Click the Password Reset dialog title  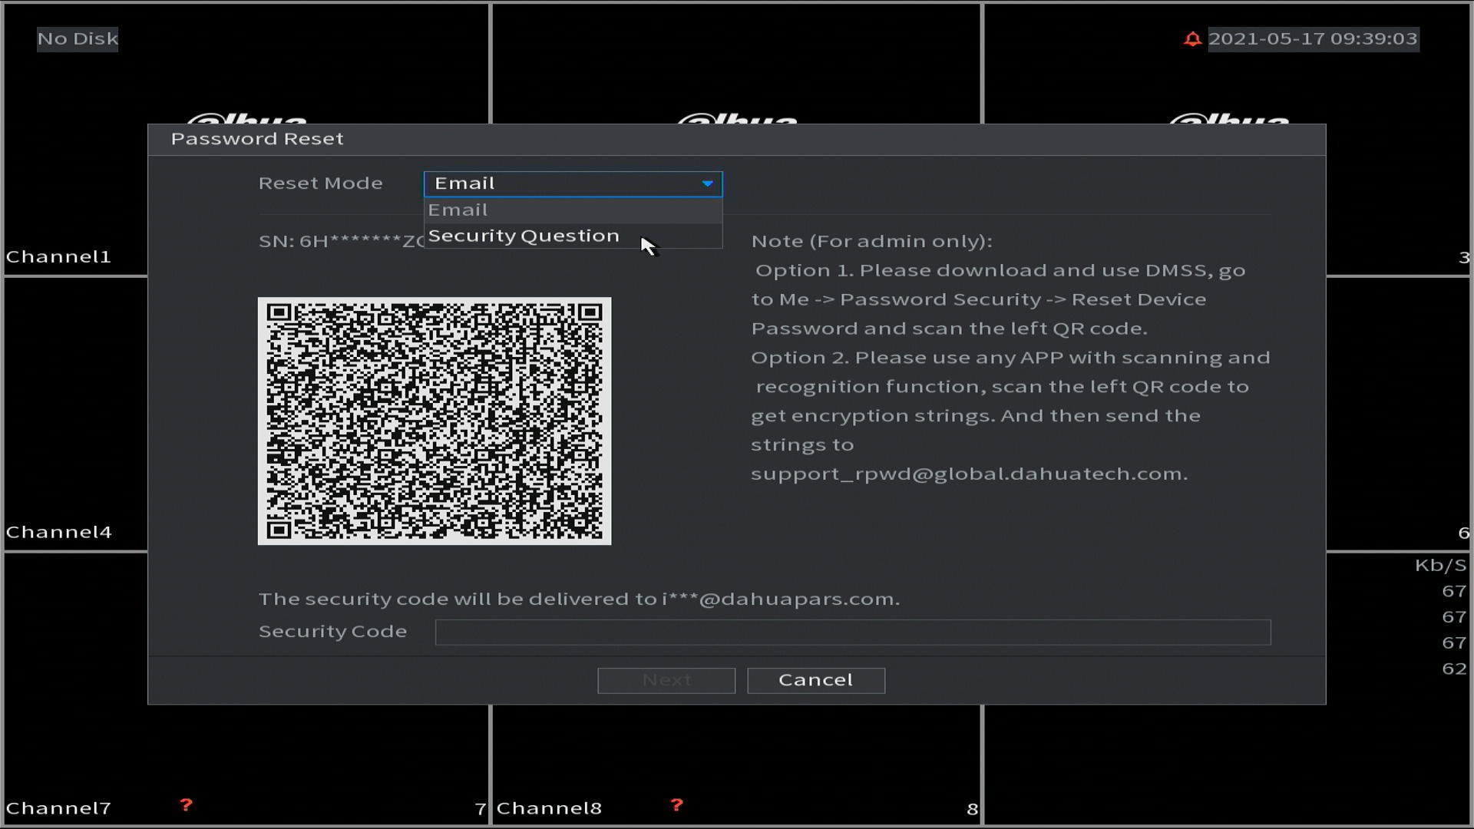coord(257,139)
